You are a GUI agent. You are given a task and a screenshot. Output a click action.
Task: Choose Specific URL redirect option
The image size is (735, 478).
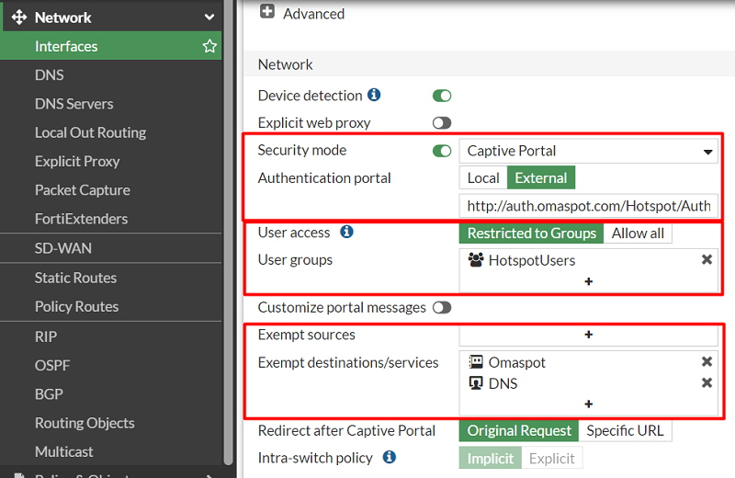625,430
